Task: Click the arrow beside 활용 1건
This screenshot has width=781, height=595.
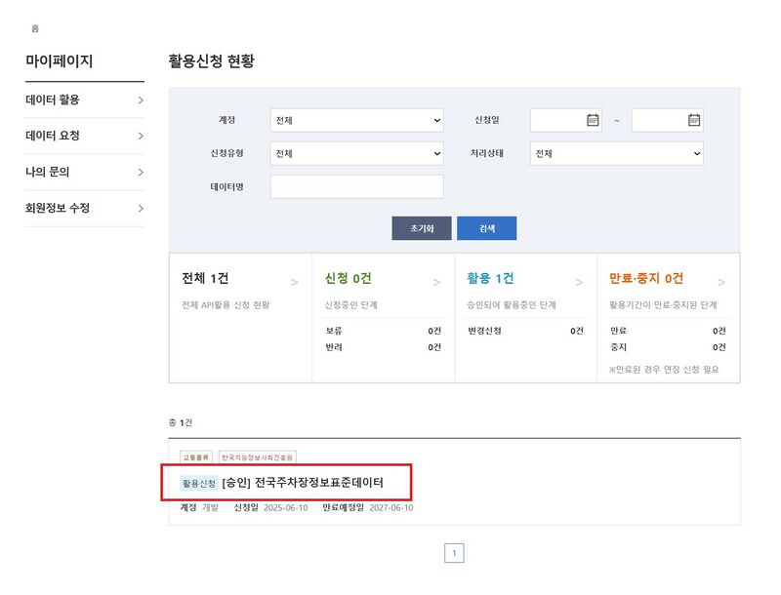Action: [580, 283]
